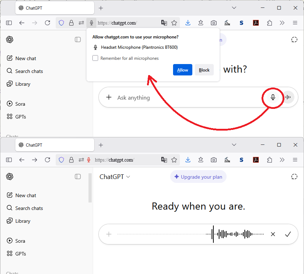Screen dimensions: 304x274
Task: Open New chat in bottom window sidebar
Action: 21,195
